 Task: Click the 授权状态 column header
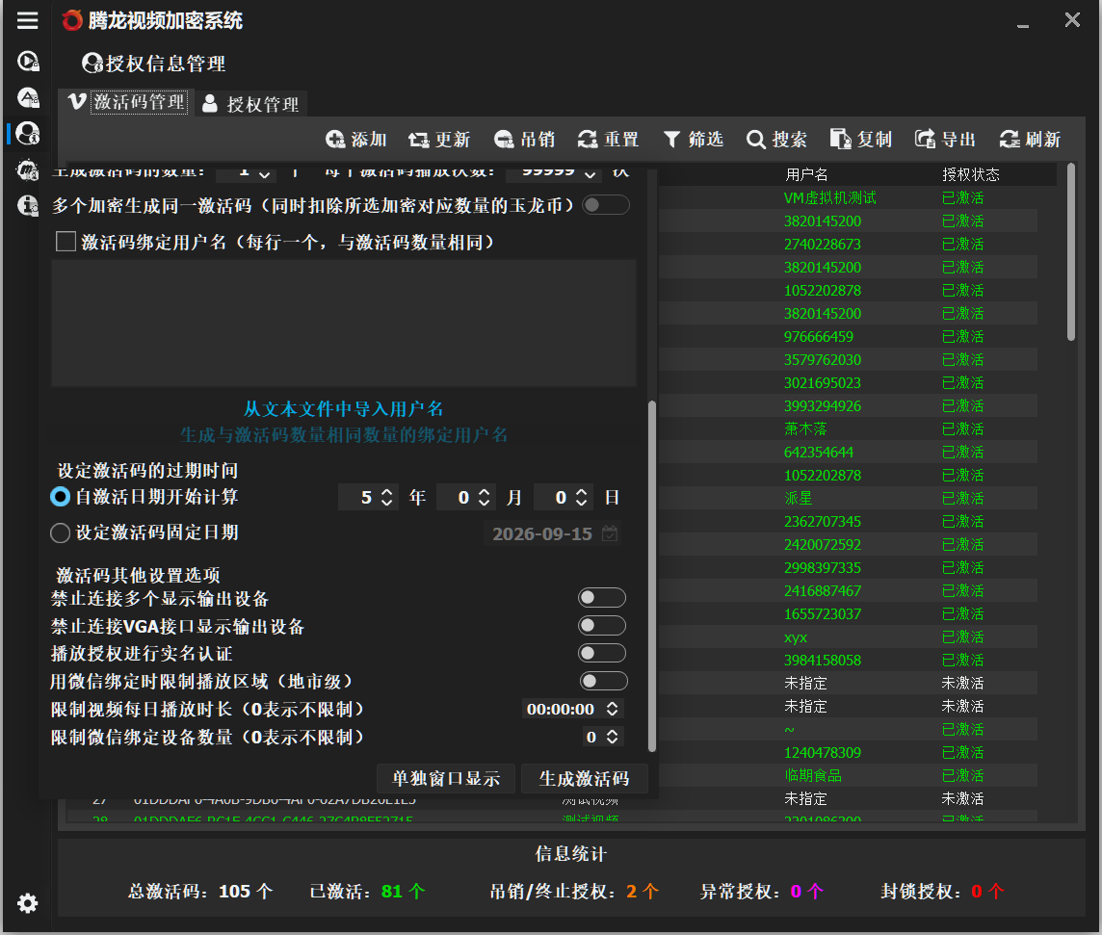click(x=971, y=174)
